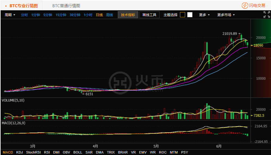
Task: Select the 日线 period
Action: click(99, 15)
